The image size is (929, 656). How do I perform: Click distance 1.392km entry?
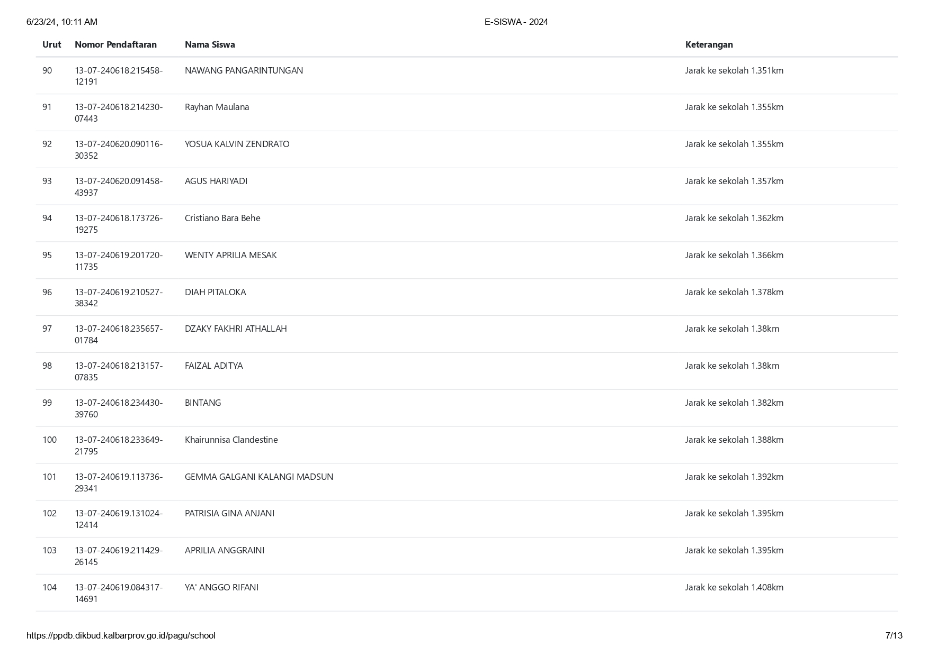coord(734,477)
